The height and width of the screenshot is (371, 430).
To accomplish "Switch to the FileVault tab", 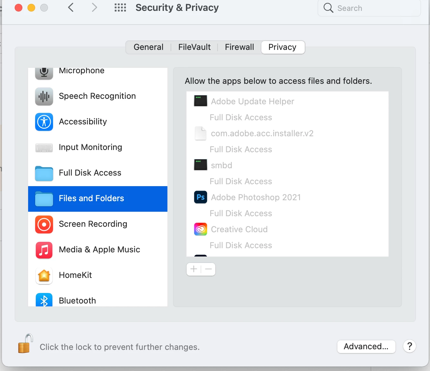I will (x=194, y=47).
